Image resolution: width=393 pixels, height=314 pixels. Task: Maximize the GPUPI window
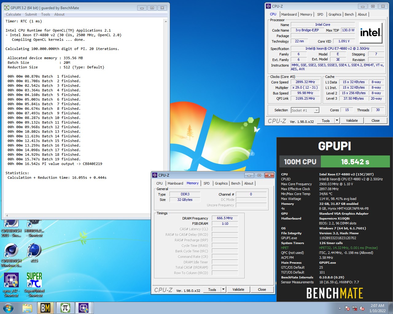click(x=152, y=8)
